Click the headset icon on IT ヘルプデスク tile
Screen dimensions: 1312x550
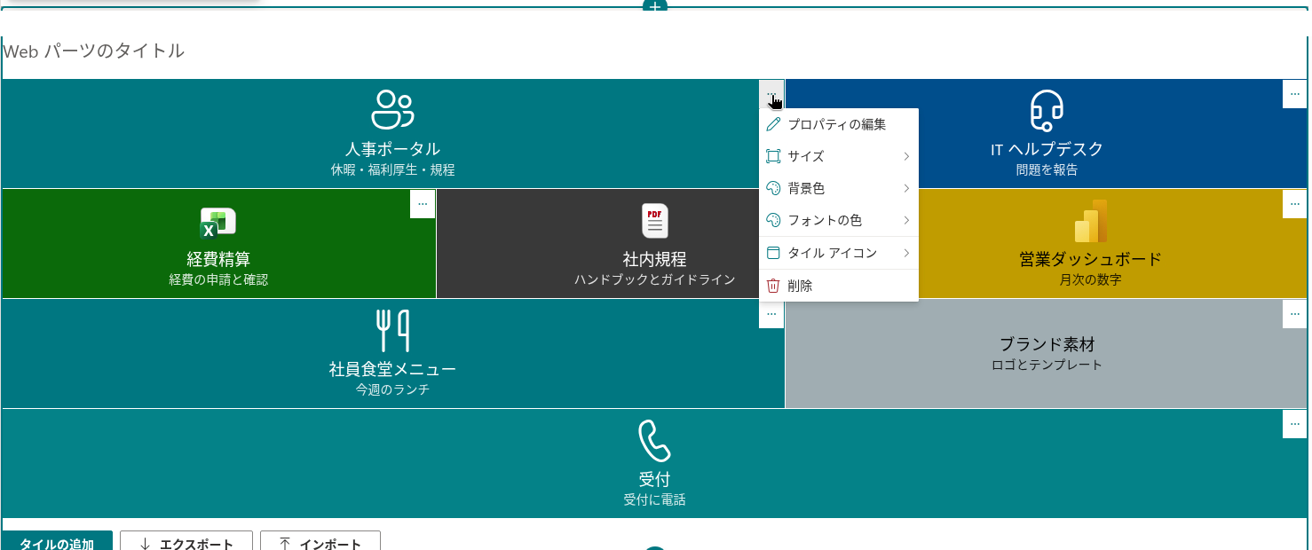[x=1047, y=110]
